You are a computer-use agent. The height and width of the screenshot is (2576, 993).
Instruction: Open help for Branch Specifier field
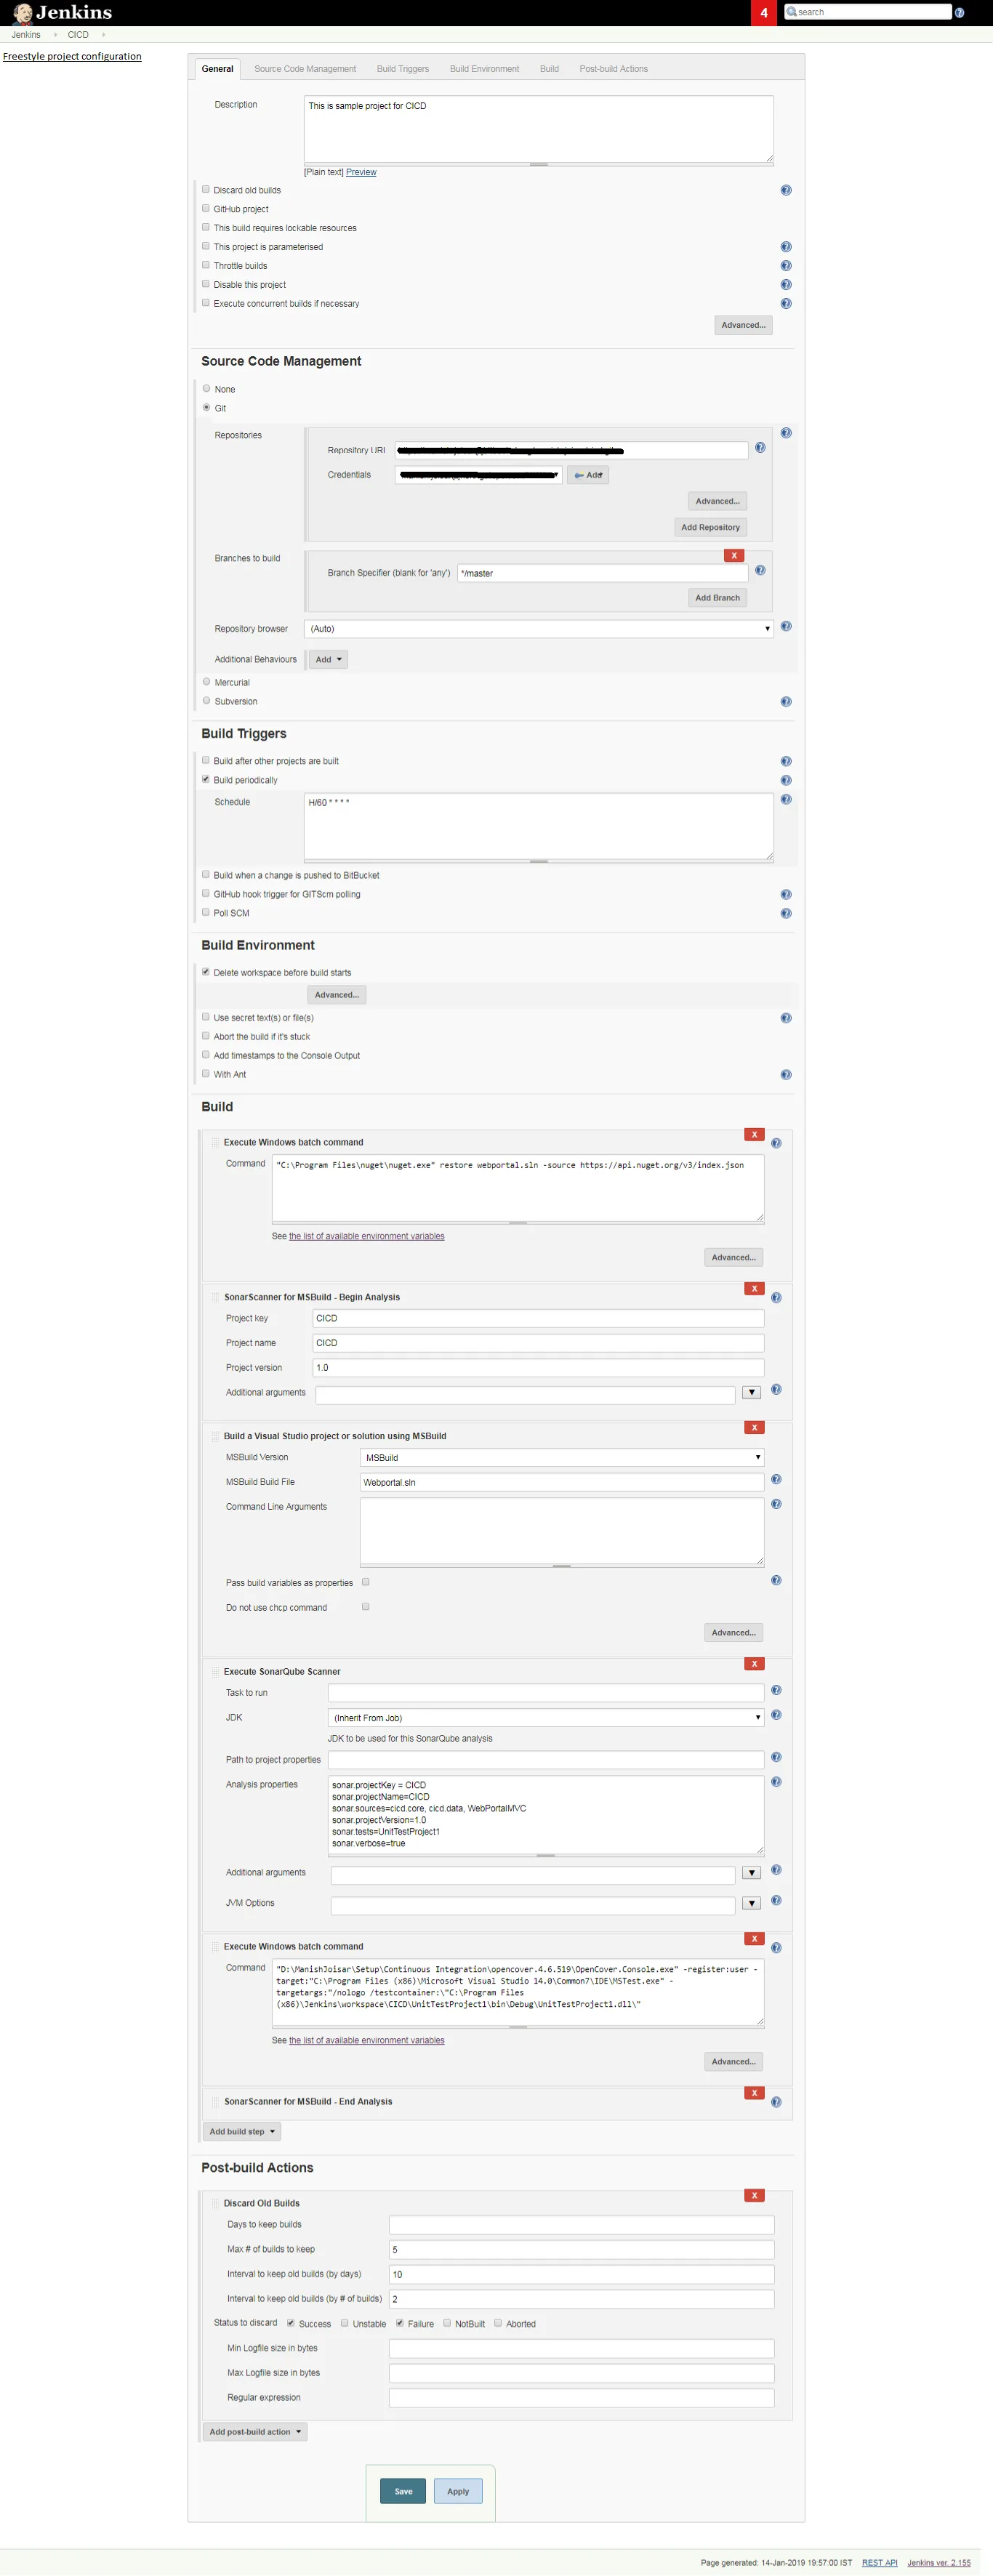[760, 570]
